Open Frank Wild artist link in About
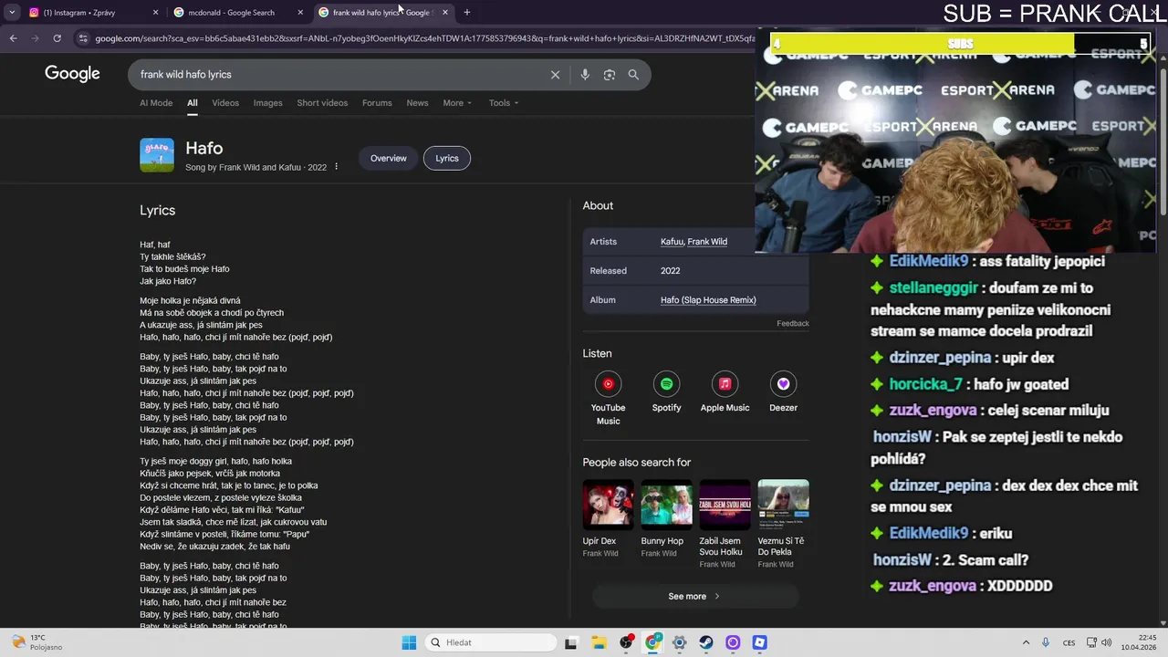The image size is (1168, 657). coord(707,242)
